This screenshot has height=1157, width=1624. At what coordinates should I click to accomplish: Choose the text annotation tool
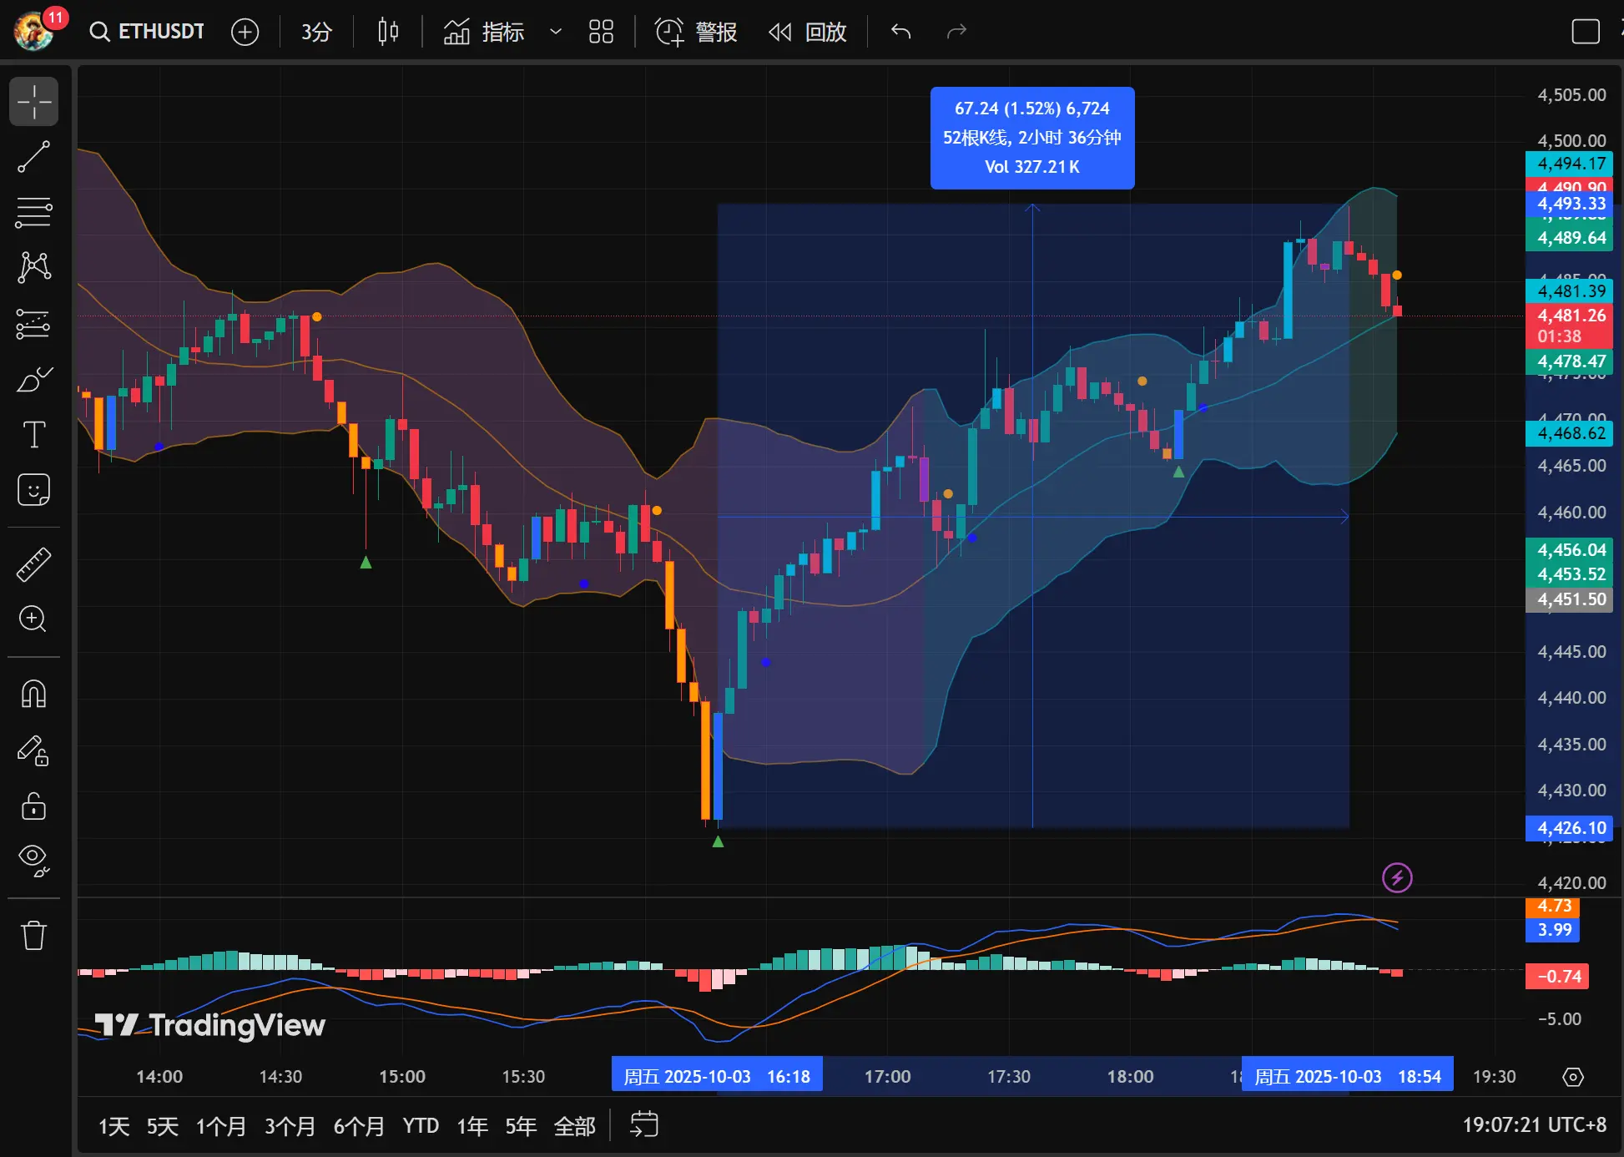click(33, 434)
